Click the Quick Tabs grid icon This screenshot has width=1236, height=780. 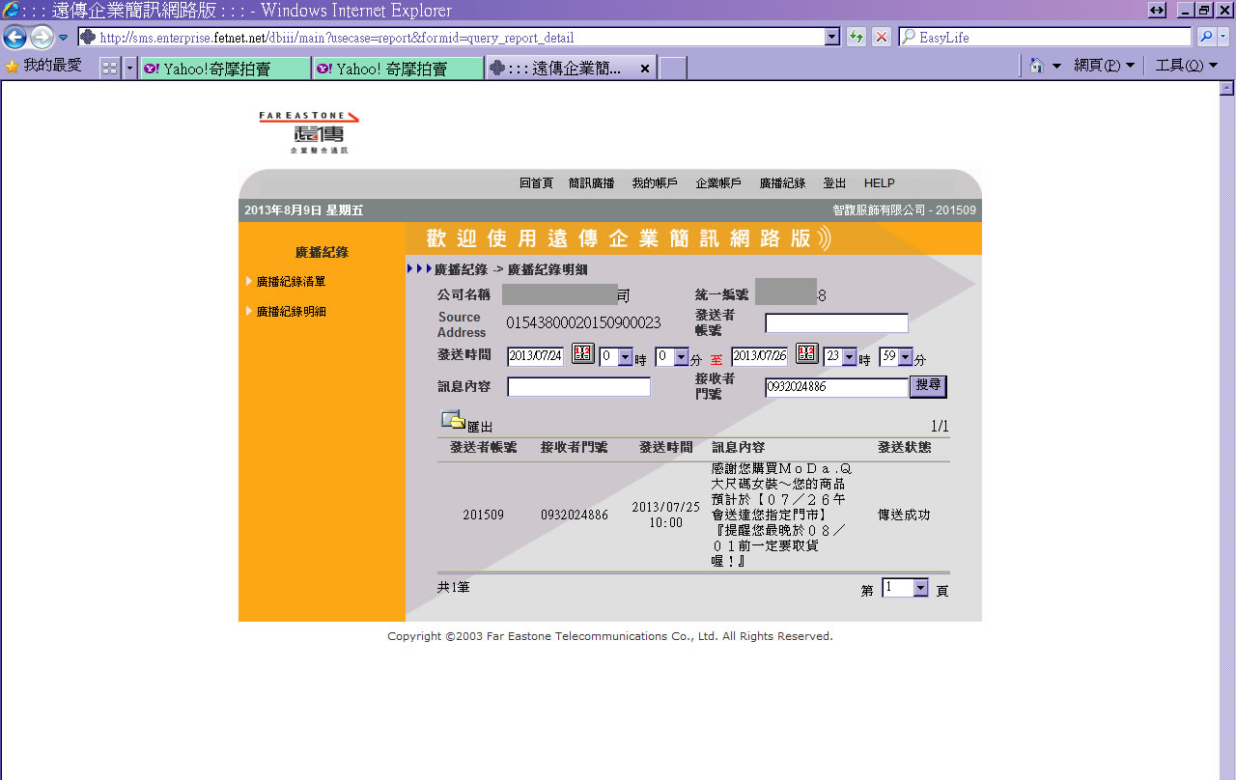tap(109, 68)
